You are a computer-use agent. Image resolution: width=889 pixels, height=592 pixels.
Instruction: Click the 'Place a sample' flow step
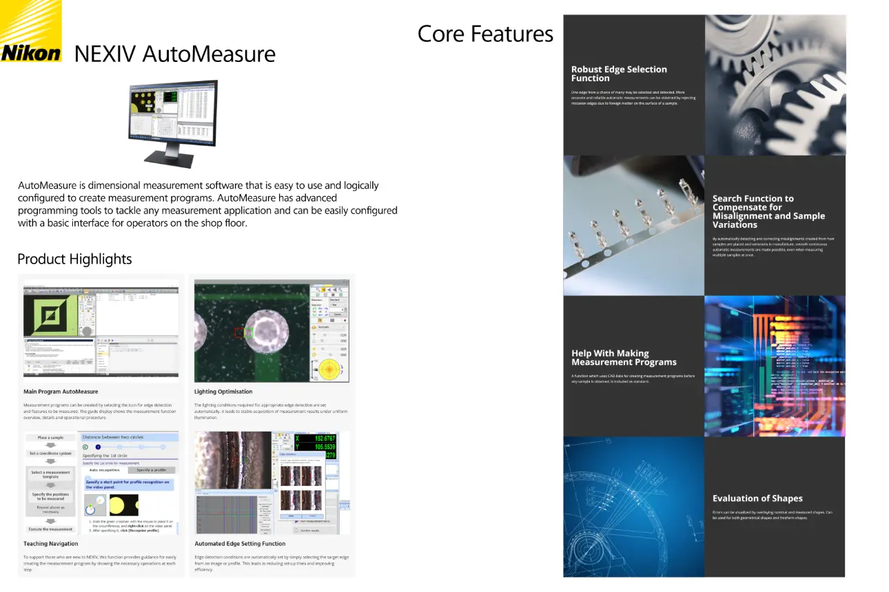click(x=50, y=438)
